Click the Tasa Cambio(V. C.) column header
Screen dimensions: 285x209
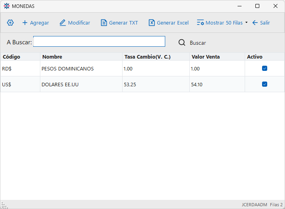point(147,57)
